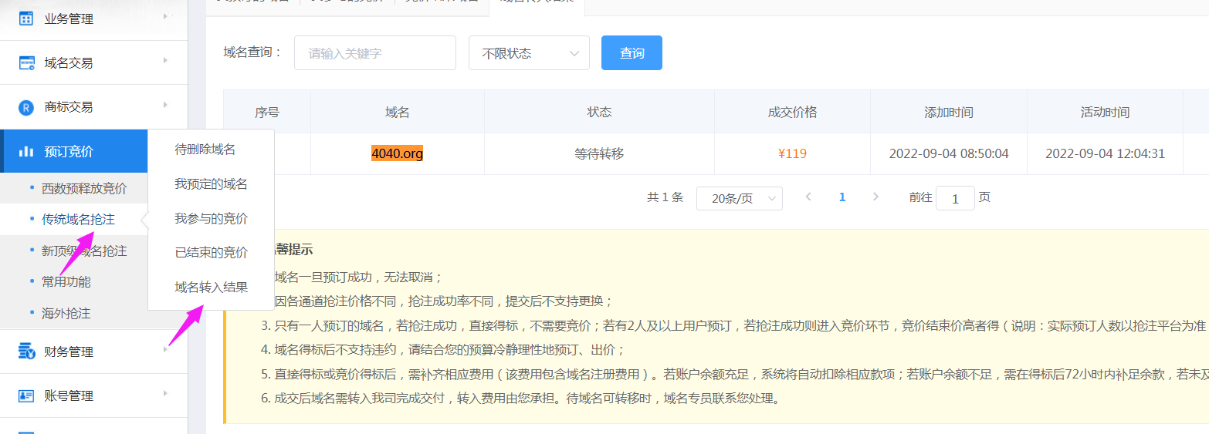Select 待删除域名 from the flyout menu
The height and width of the screenshot is (434, 1209).
pos(205,150)
